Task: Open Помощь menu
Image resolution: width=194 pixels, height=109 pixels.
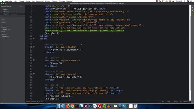Action: pyautogui.click(x=69, y=1)
